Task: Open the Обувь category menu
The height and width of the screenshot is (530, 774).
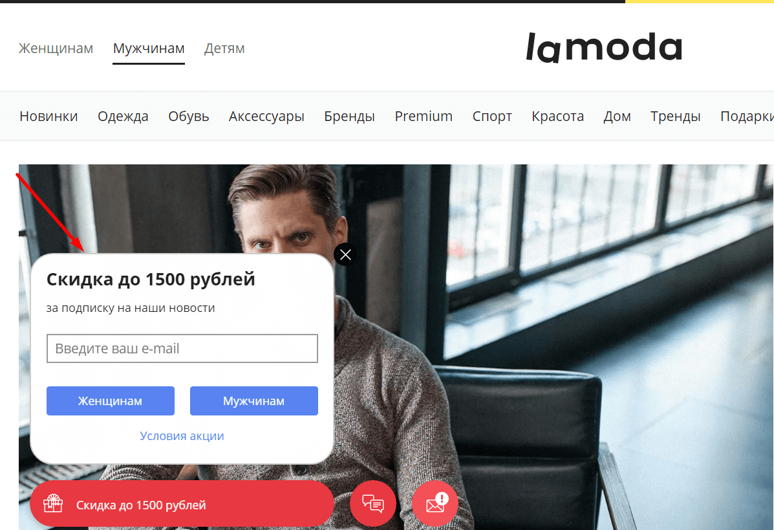Action: (189, 116)
